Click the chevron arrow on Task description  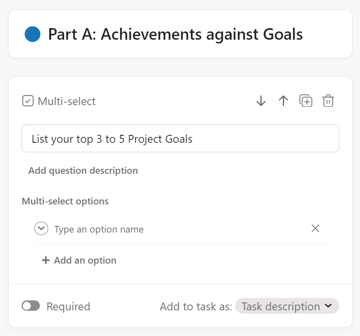[328, 306]
